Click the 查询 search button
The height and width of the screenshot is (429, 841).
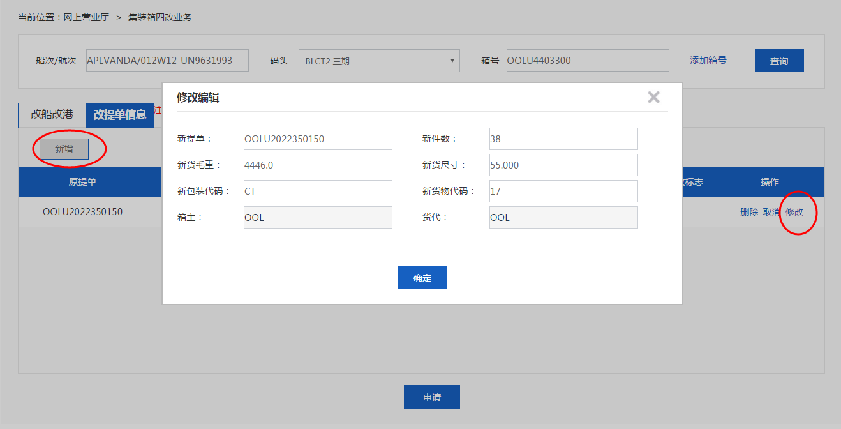[x=778, y=61]
